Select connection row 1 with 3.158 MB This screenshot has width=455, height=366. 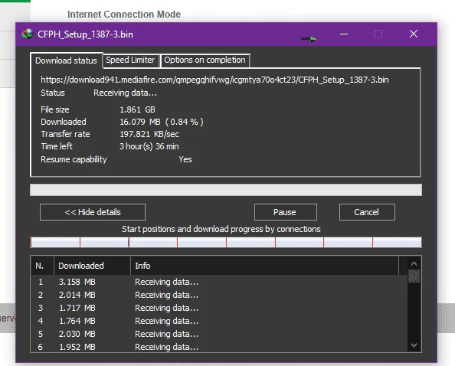pos(219,282)
